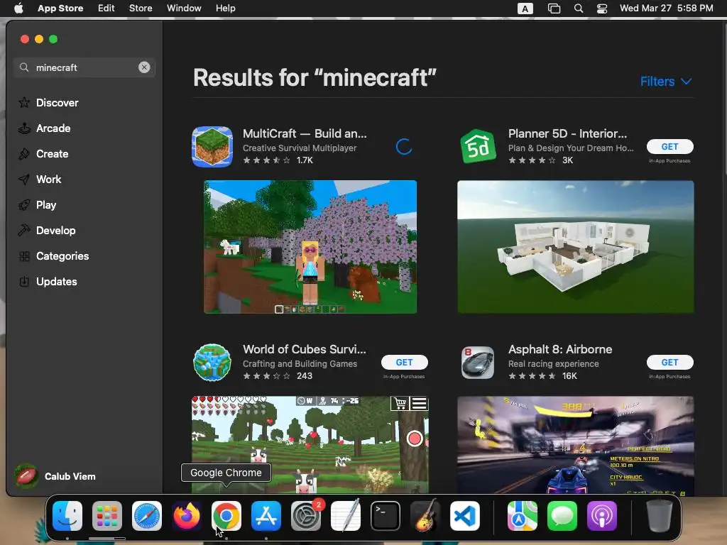View the World of Cubes screenshot
Screen dimensions: 727x545
pyautogui.click(x=310, y=444)
